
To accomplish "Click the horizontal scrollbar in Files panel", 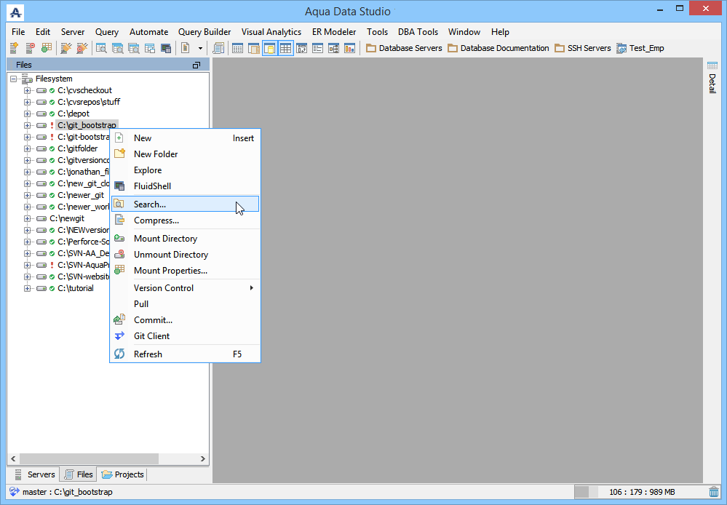I will (x=90, y=458).
